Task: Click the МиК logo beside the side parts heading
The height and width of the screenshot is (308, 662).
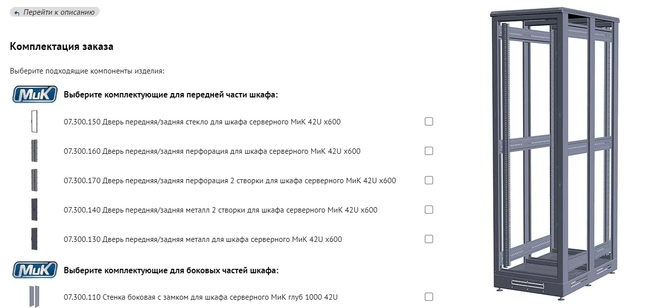Action: click(35, 270)
